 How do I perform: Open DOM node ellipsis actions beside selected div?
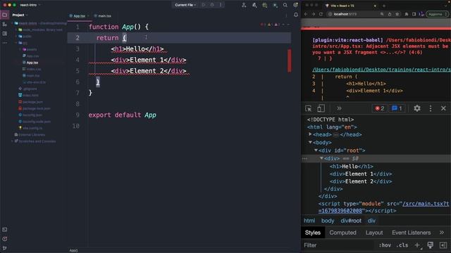(x=304, y=158)
